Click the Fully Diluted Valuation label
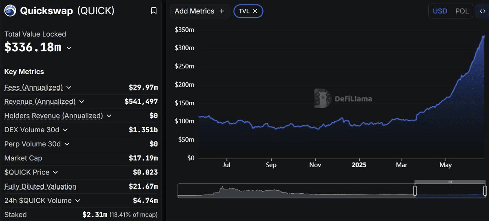 click(x=40, y=186)
